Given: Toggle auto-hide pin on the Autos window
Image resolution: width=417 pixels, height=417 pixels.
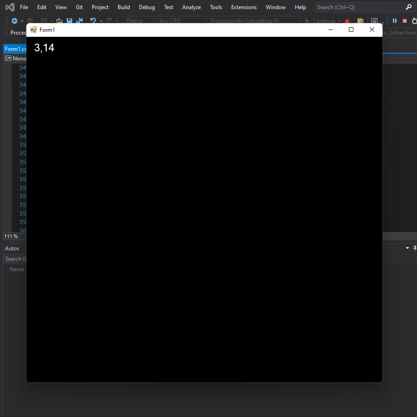Looking at the screenshot, I should 414,248.
